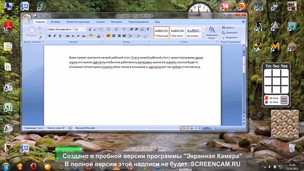The width and height of the screenshot is (304, 171).
Task: Increase the paragraph indent
Action: click(x=136, y=29)
